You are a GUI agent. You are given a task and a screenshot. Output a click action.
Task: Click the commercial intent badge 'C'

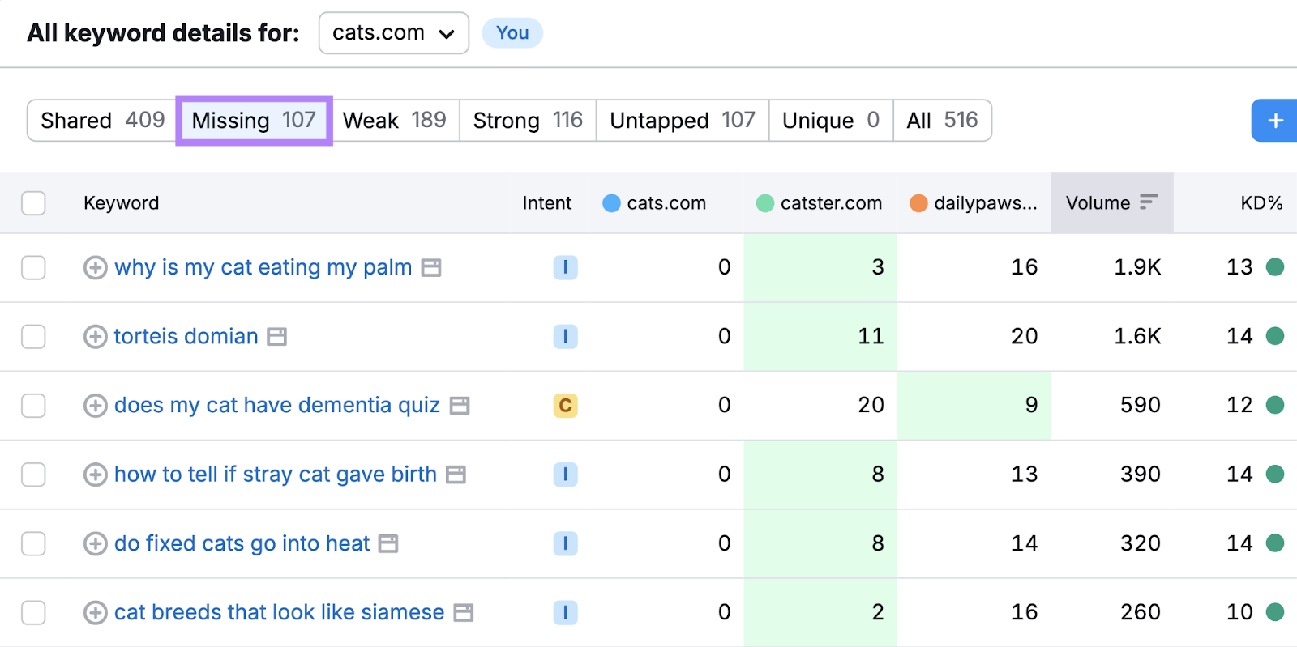pyautogui.click(x=565, y=406)
